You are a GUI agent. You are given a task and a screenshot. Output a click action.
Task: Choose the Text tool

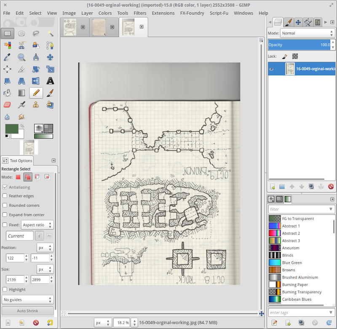pos(50,81)
